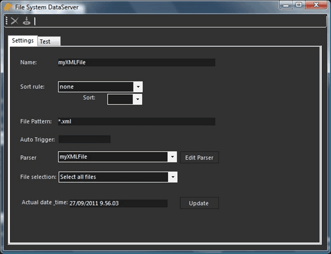
Task: Click the Name field with myXMLFile
Action: [137, 62]
